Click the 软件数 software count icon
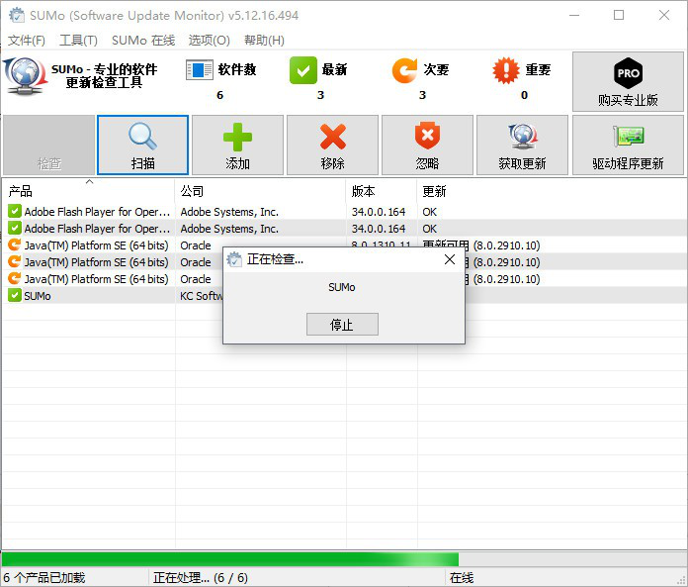688x587 pixels. point(200,70)
